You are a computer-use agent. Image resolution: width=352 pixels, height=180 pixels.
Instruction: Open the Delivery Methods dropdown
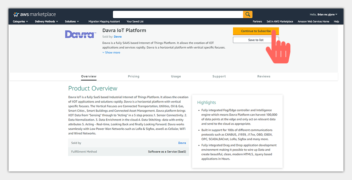(46, 21)
